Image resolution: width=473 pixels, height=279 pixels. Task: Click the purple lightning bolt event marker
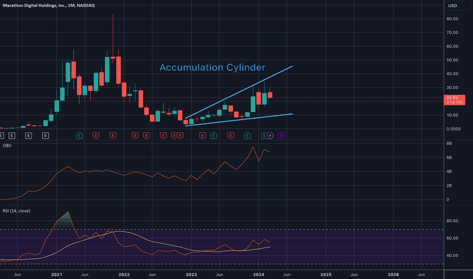271,136
